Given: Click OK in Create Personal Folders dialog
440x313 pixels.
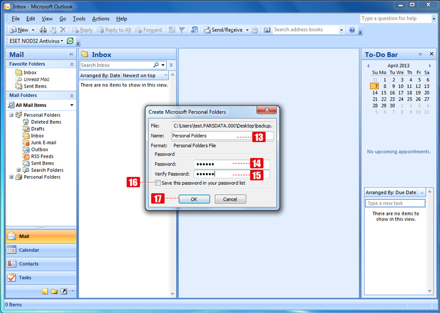Looking at the screenshot, I should 194,199.
